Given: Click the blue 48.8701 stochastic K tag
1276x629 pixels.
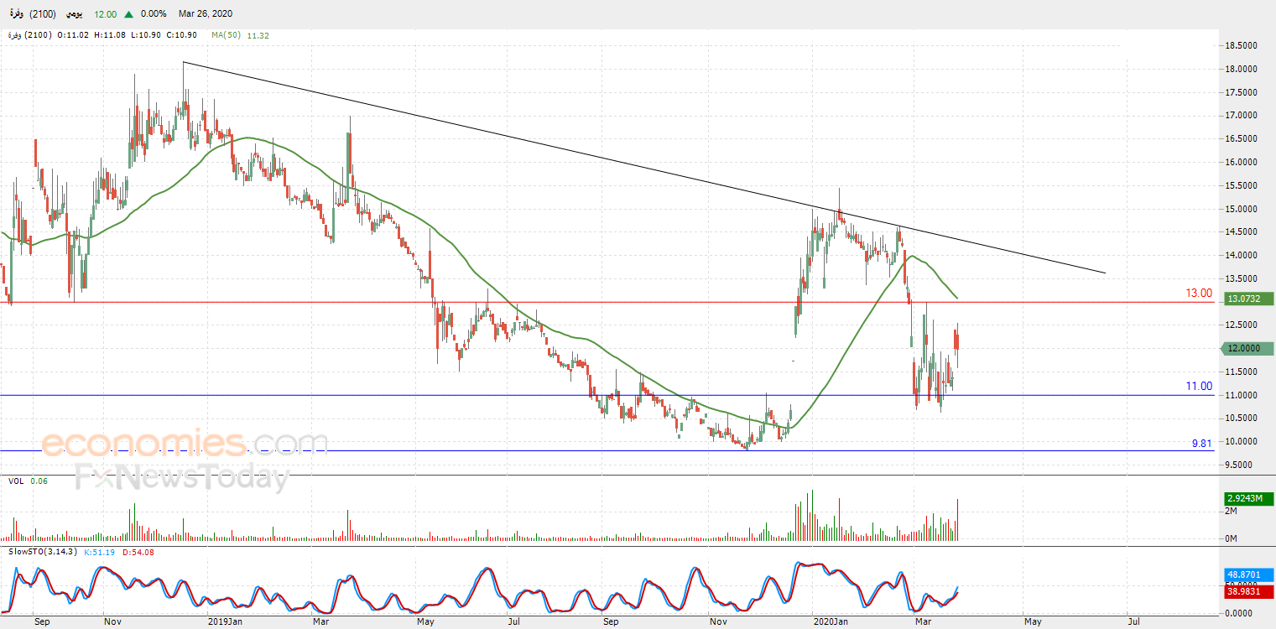Looking at the screenshot, I should tap(1248, 574).
